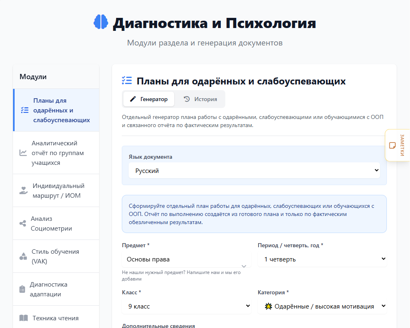Open the Предмет field showing Основы права
410x328 pixels.
(186, 259)
